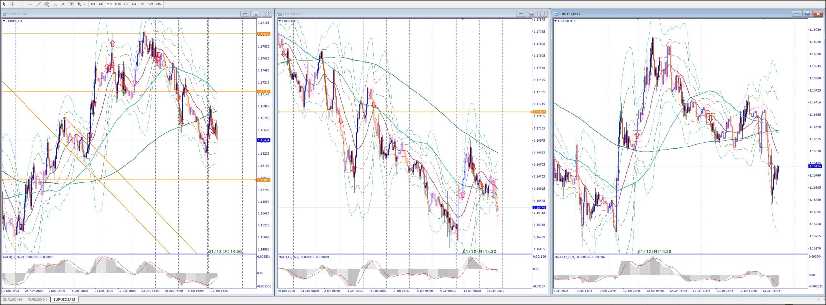Select the cursor arrow tool

click(4, 4)
